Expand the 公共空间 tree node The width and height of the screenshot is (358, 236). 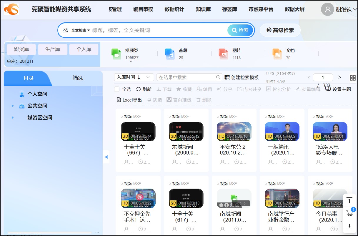tap(12, 106)
